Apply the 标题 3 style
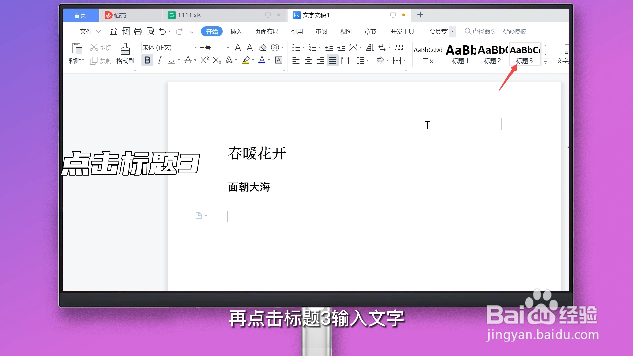 coord(524,54)
